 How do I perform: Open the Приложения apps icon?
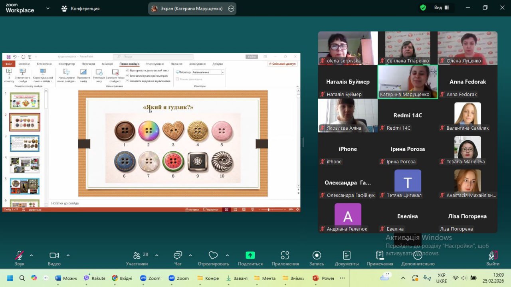pos(285,255)
